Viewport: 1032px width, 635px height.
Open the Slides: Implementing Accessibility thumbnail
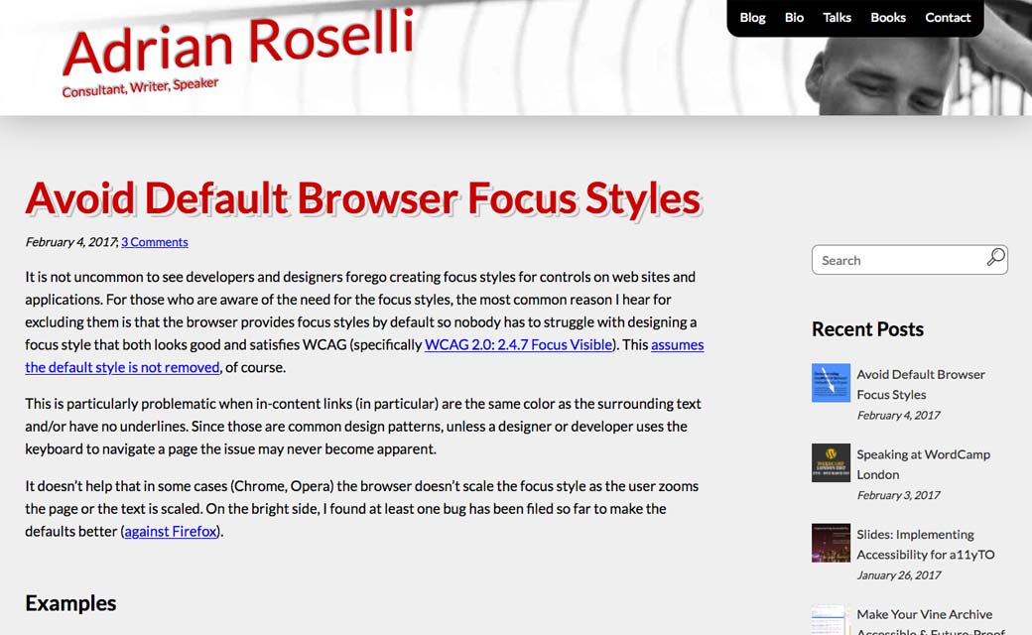tap(831, 543)
